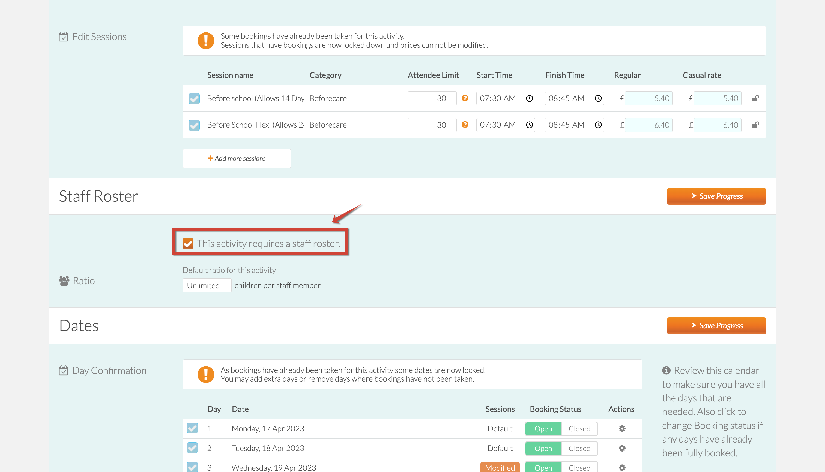825x472 pixels.
Task: Click Wednesday, 19 Apr 2023 date text
Action: point(274,468)
